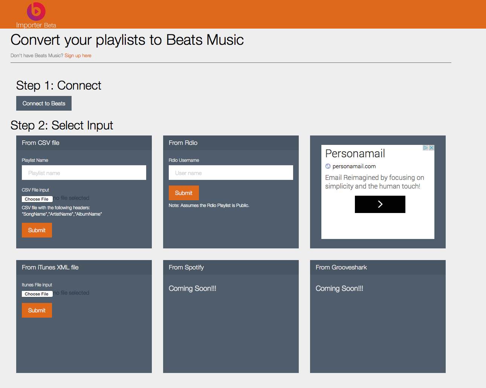Submit the iTunes XML file form
Image resolution: width=486 pixels, height=388 pixels.
tap(37, 310)
